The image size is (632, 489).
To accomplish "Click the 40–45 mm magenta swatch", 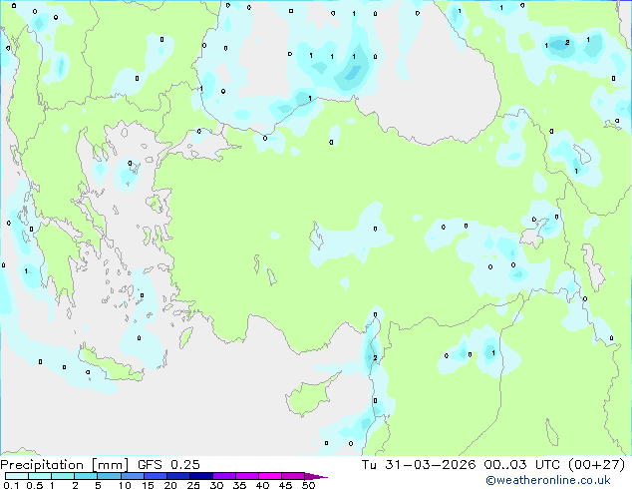I will pyautogui.click(x=270, y=476).
